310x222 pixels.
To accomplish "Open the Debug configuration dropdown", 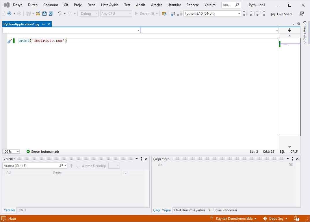I will [89, 14].
